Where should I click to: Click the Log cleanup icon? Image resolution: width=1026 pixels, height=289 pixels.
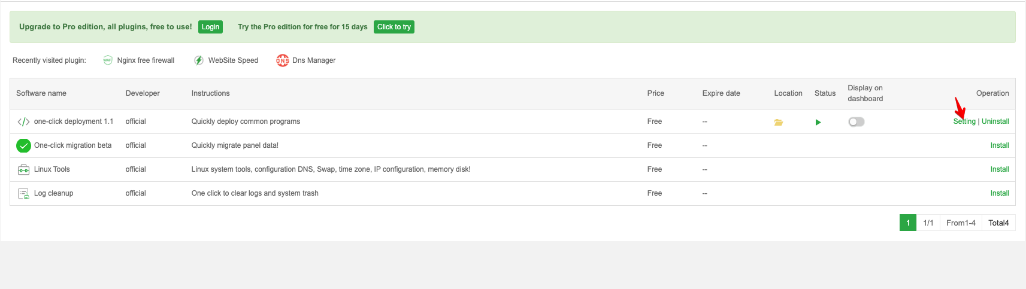coord(23,193)
